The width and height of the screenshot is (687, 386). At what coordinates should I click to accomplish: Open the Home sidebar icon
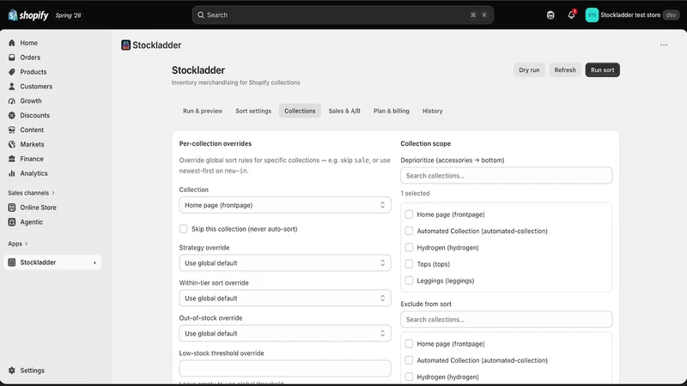pos(12,43)
